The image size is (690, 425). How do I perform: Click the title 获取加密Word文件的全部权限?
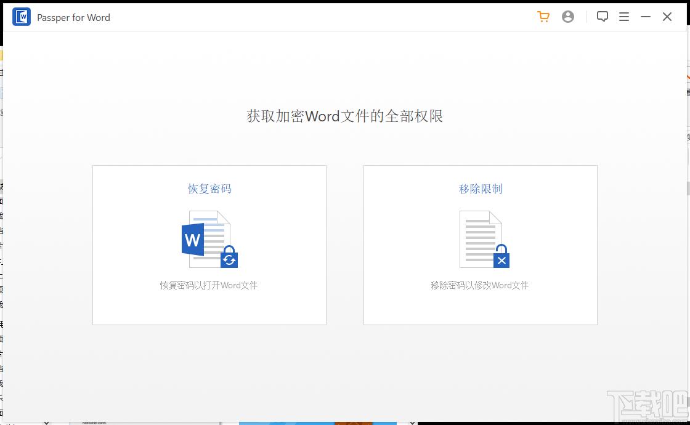pos(344,116)
